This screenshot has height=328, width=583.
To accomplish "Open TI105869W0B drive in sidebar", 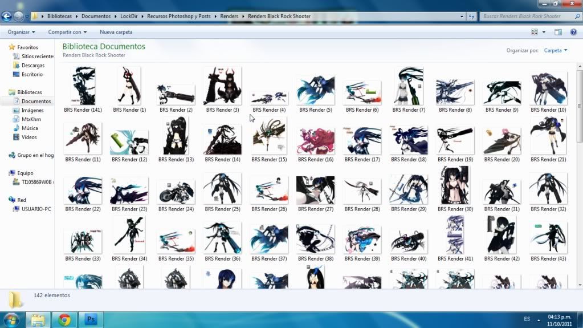I will (x=34, y=182).
